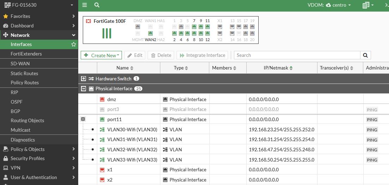Select the port3 interface row
The image size is (389, 185).
(x=234, y=109)
